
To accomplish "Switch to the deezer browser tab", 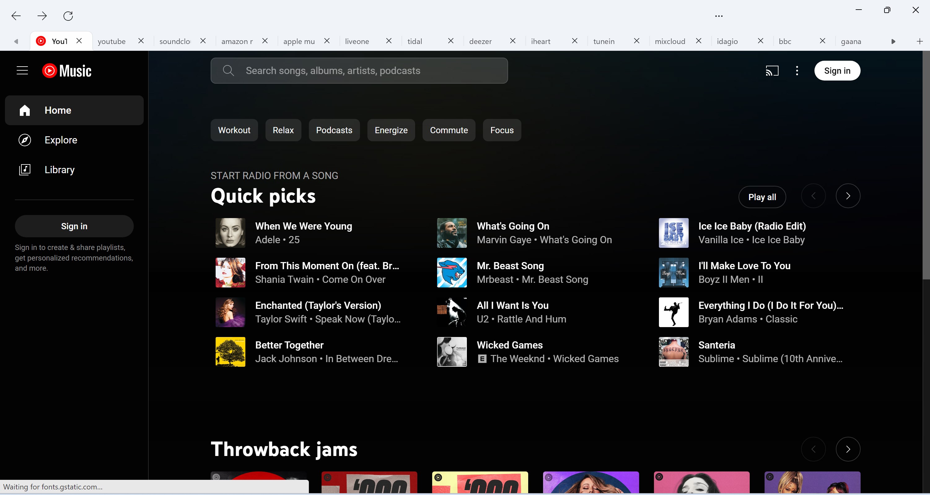I will 480,41.
